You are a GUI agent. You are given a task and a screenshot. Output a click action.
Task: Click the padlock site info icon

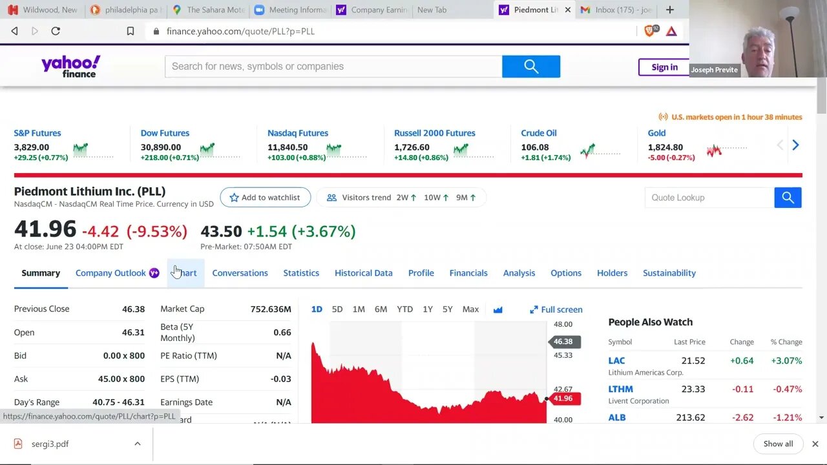tap(156, 31)
